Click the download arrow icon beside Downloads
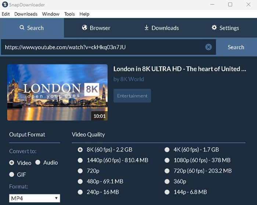The height and width of the screenshot is (205, 257). 146,28
